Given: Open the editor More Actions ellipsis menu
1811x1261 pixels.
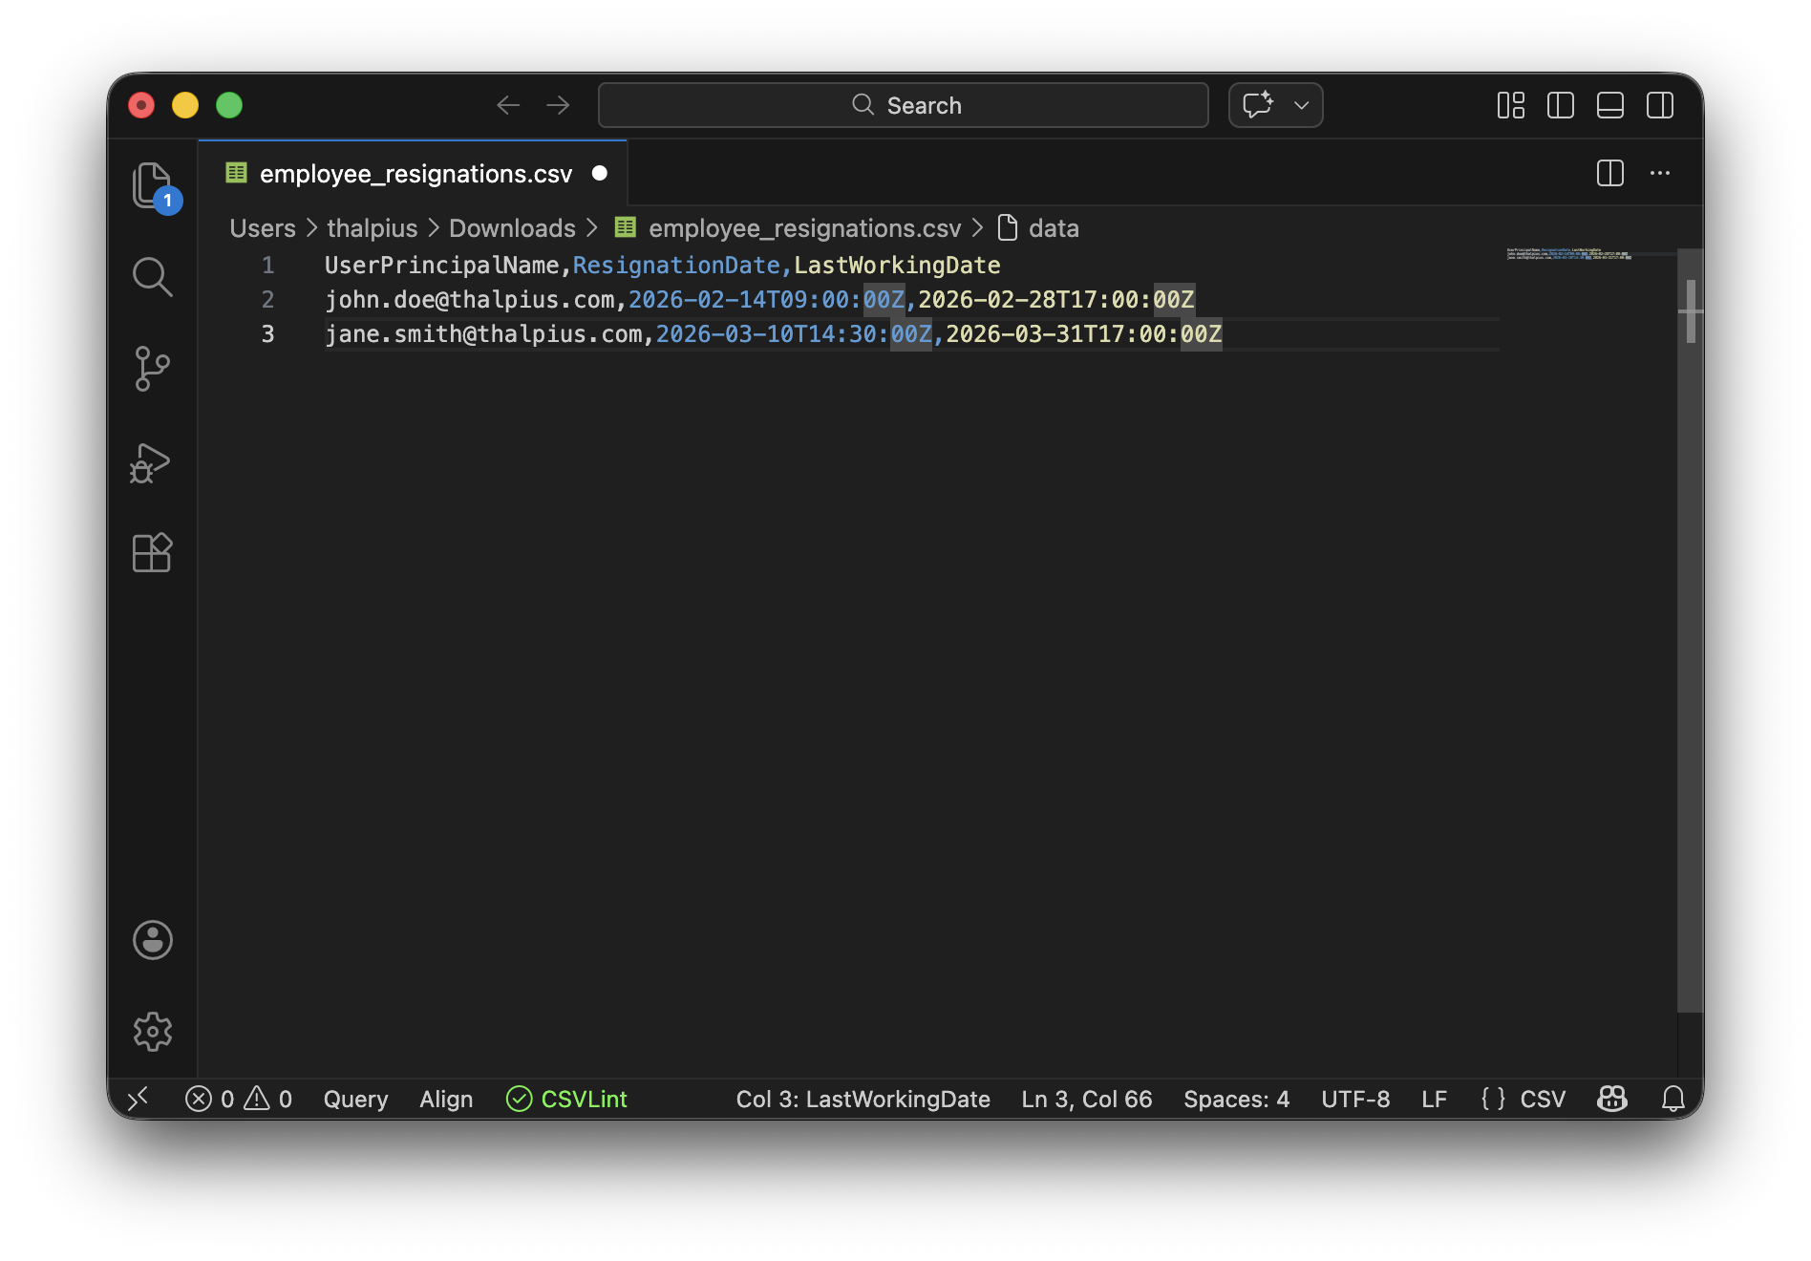Looking at the screenshot, I should [x=1659, y=173].
